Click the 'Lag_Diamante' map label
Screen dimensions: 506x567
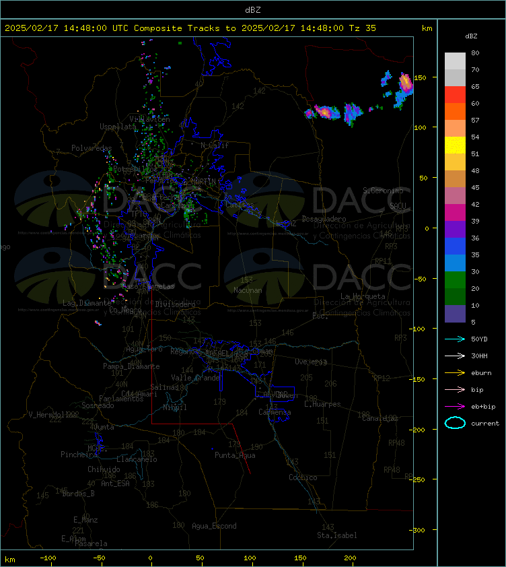point(87,303)
